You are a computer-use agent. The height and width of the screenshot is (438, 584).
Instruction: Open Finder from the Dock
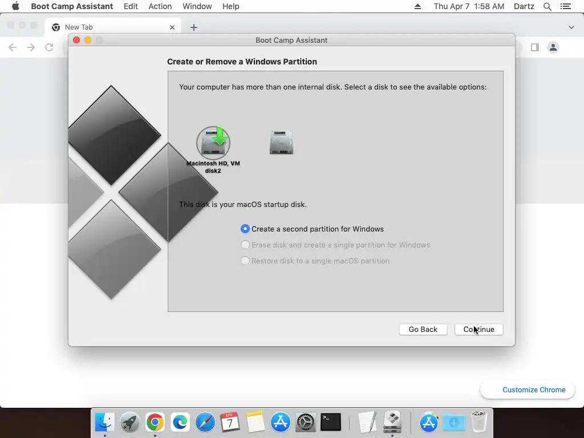tap(105, 422)
